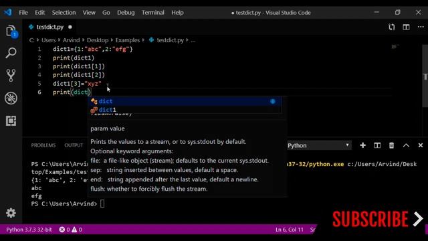The height and width of the screenshot is (241, 428).
Task: Click line number 4 in gutter
Action: [39, 75]
